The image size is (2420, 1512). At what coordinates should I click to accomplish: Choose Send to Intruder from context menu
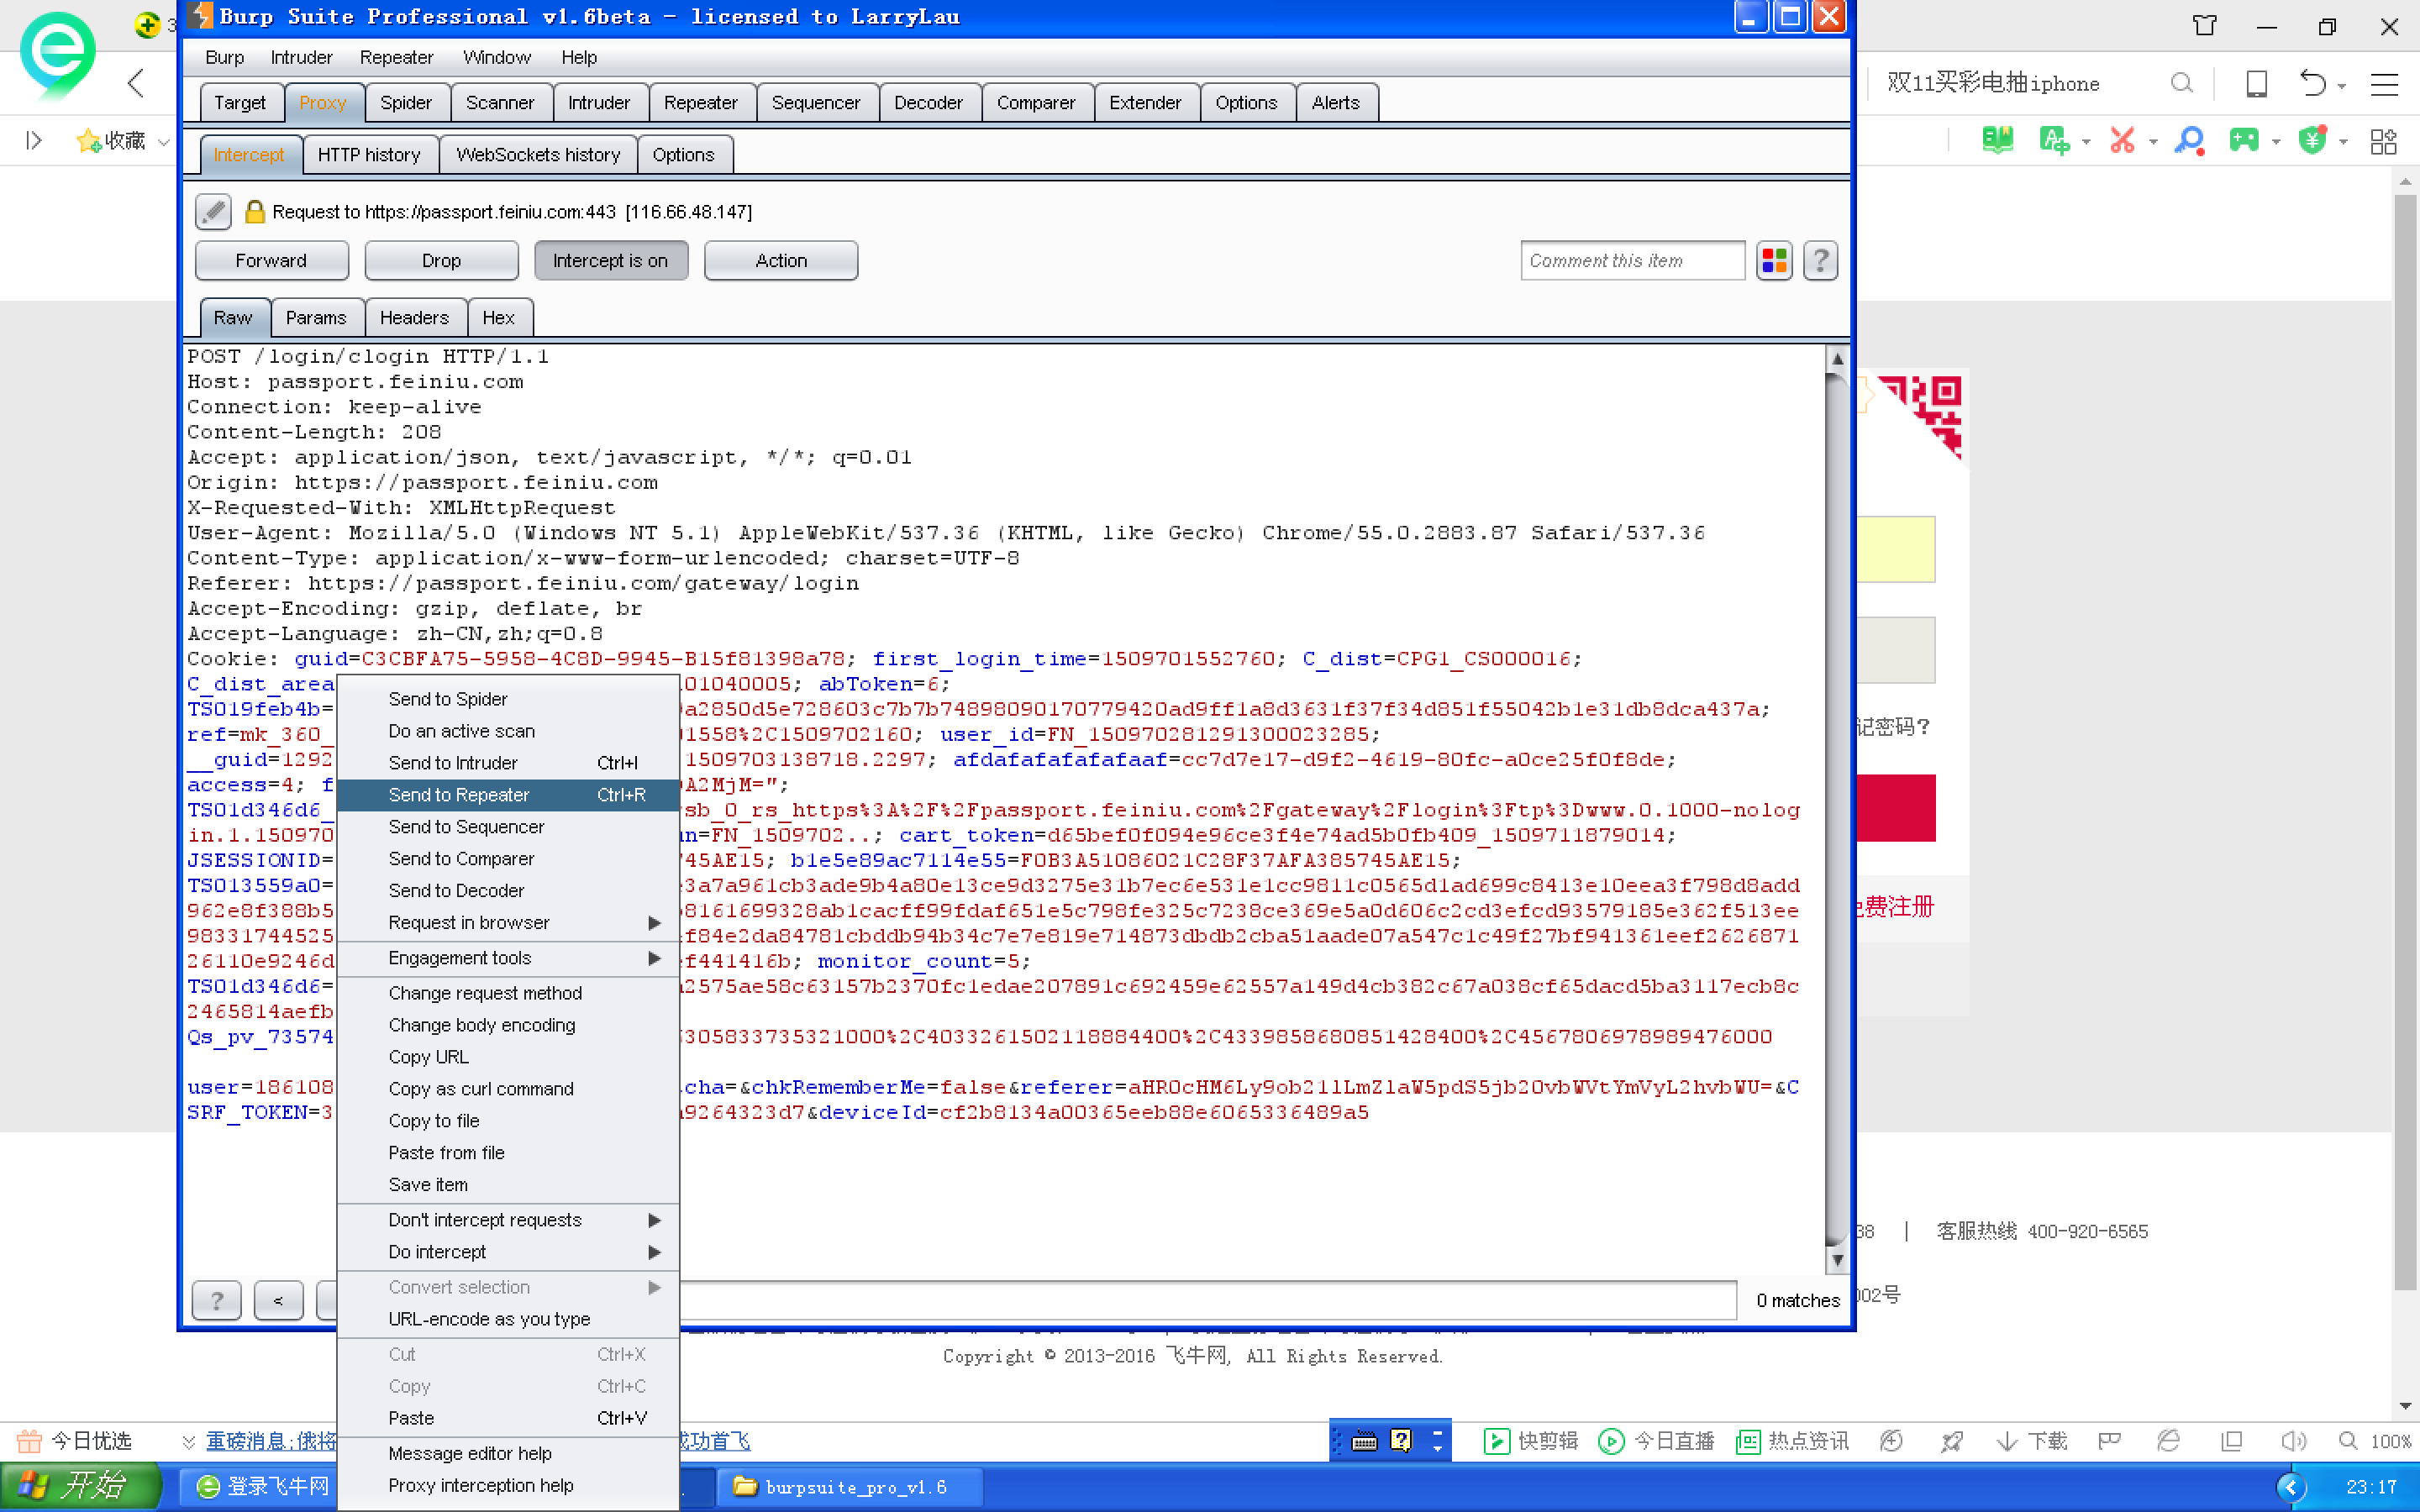tap(508, 763)
